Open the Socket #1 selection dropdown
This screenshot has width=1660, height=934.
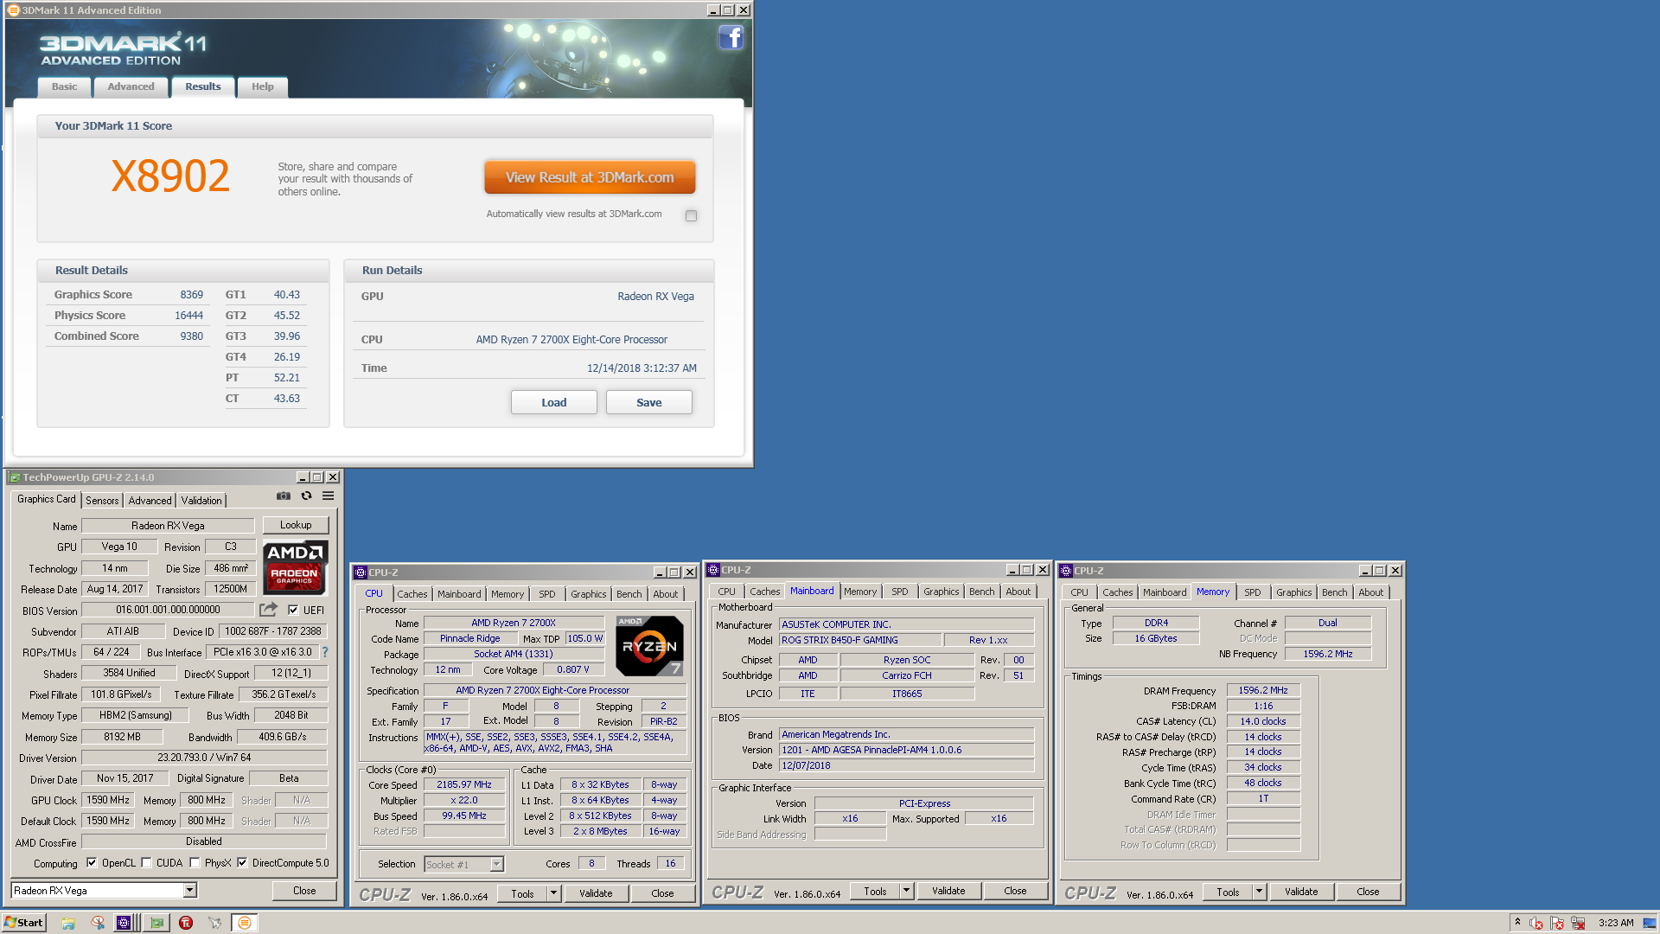coord(496,864)
